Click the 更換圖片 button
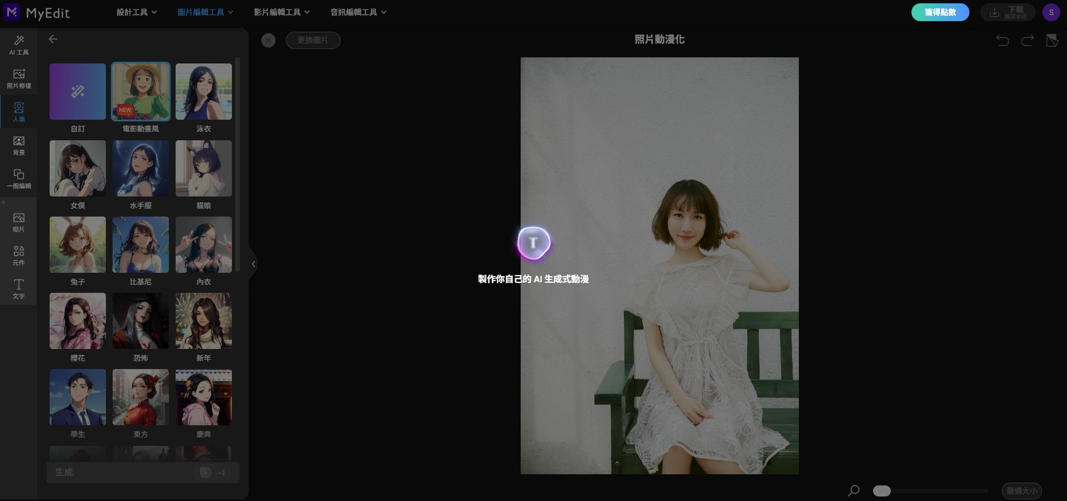Image resolution: width=1067 pixels, height=501 pixels. pyautogui.click(x=313, y=40)
